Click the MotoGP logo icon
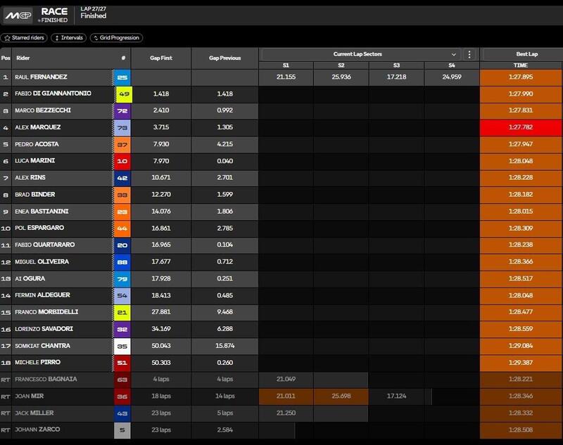The width and height of the screenshot is (563, 445). 18,14
